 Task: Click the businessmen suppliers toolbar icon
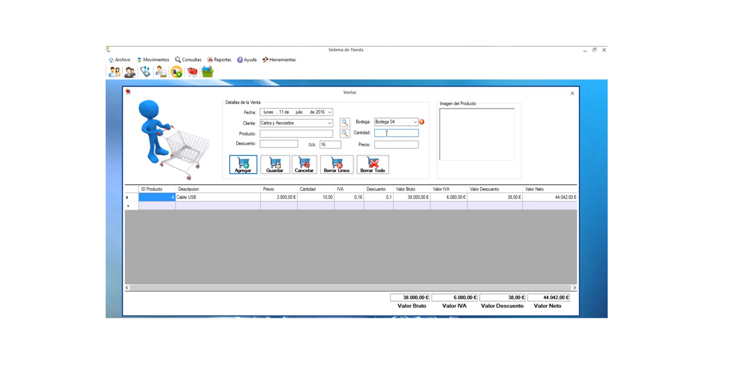[130, 72]
